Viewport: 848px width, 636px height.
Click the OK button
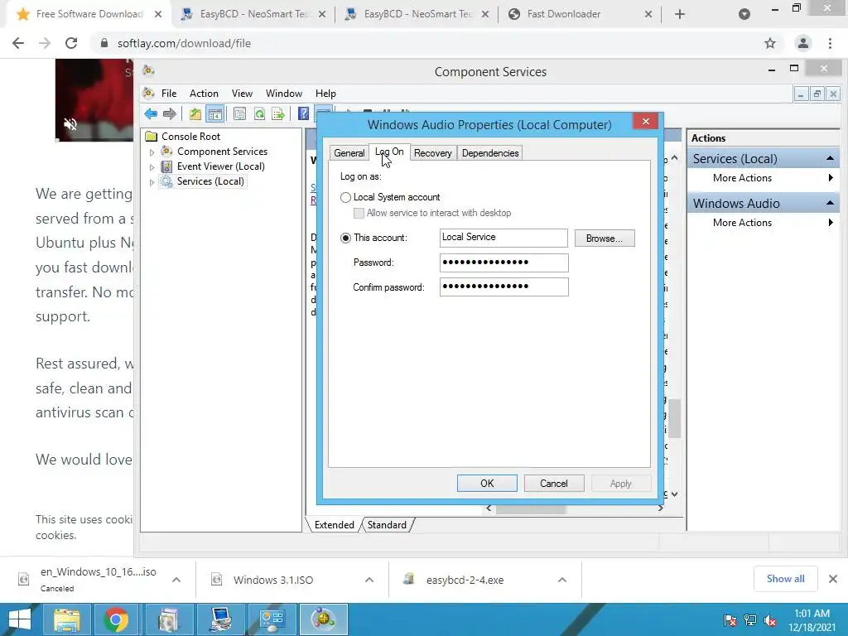click(487, 484)
